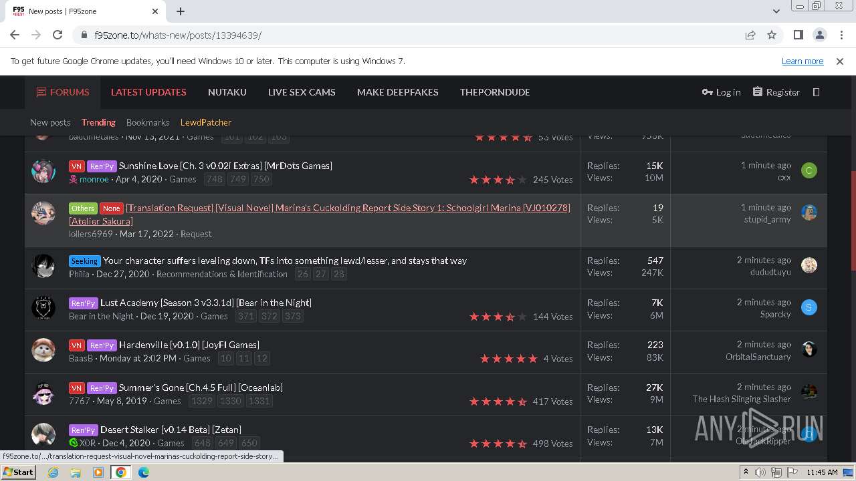The image size is (856, 481).
Task: Go to page 649 of Desert Stalker
Action: pyautogui.click(x=226, y=443)
